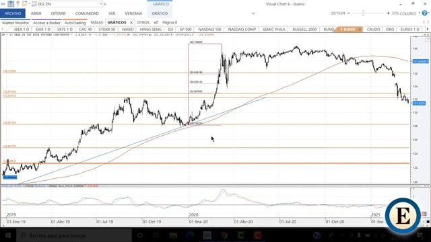The image size is (431, 242).
Task: Open Chrome from the taskbar
Action: click(224, 235)
